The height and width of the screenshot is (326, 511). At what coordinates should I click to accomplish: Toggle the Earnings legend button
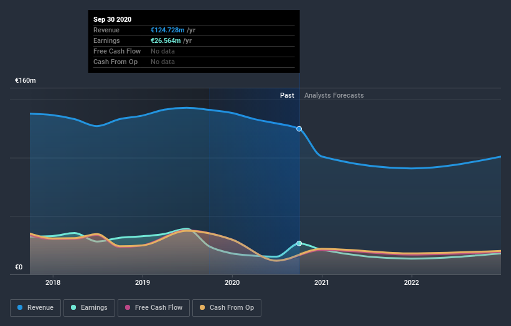(x=89, y=308)
